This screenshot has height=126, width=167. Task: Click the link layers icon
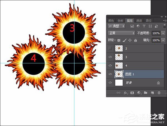(118, 93)
